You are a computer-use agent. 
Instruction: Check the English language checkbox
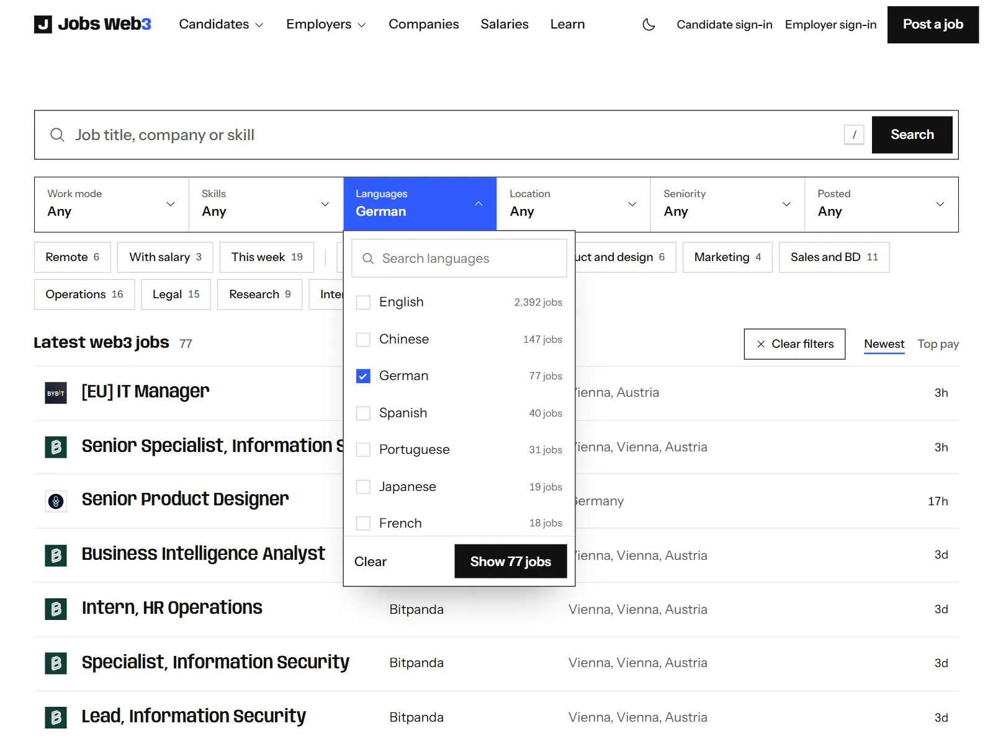coord(363,303)
